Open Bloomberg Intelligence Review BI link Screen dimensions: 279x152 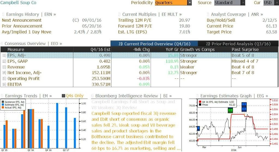click(x=132, y=96)
